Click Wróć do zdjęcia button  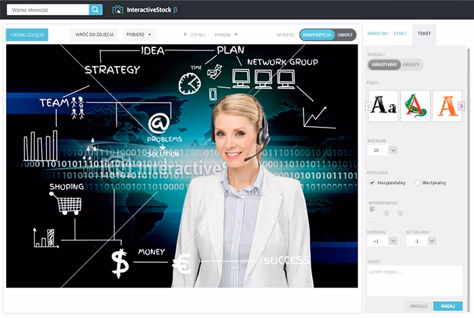(94, 34)
